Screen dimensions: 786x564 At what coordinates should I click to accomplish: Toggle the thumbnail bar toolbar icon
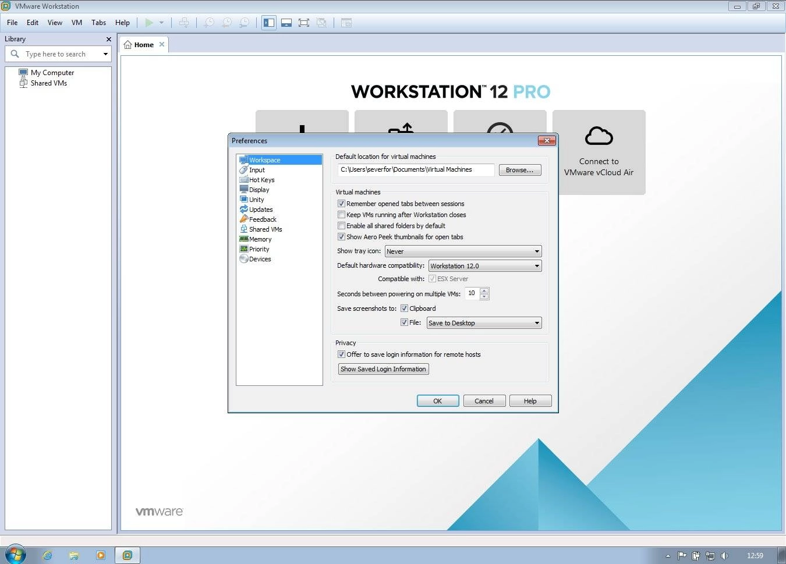click(286, 23)
